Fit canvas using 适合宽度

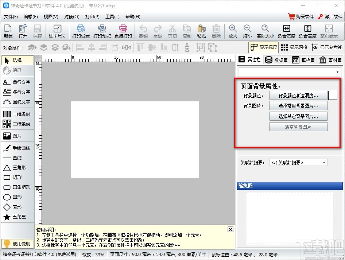[286, 31]
